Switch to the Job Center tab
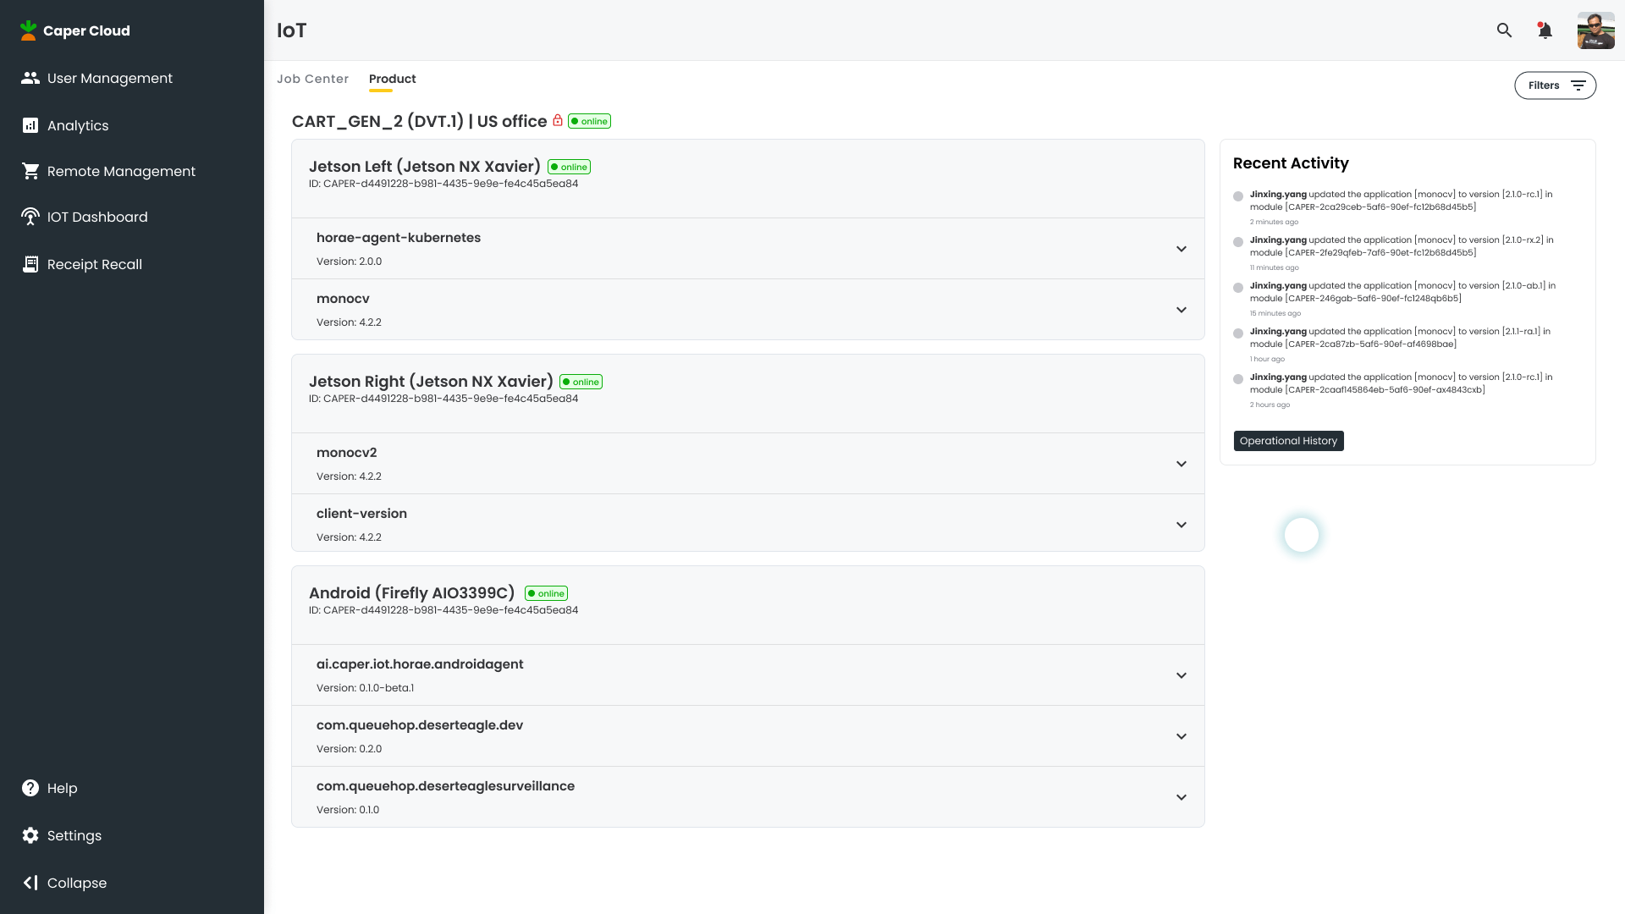This screenshot has width=1625, height=914. (x=312, y=79)
